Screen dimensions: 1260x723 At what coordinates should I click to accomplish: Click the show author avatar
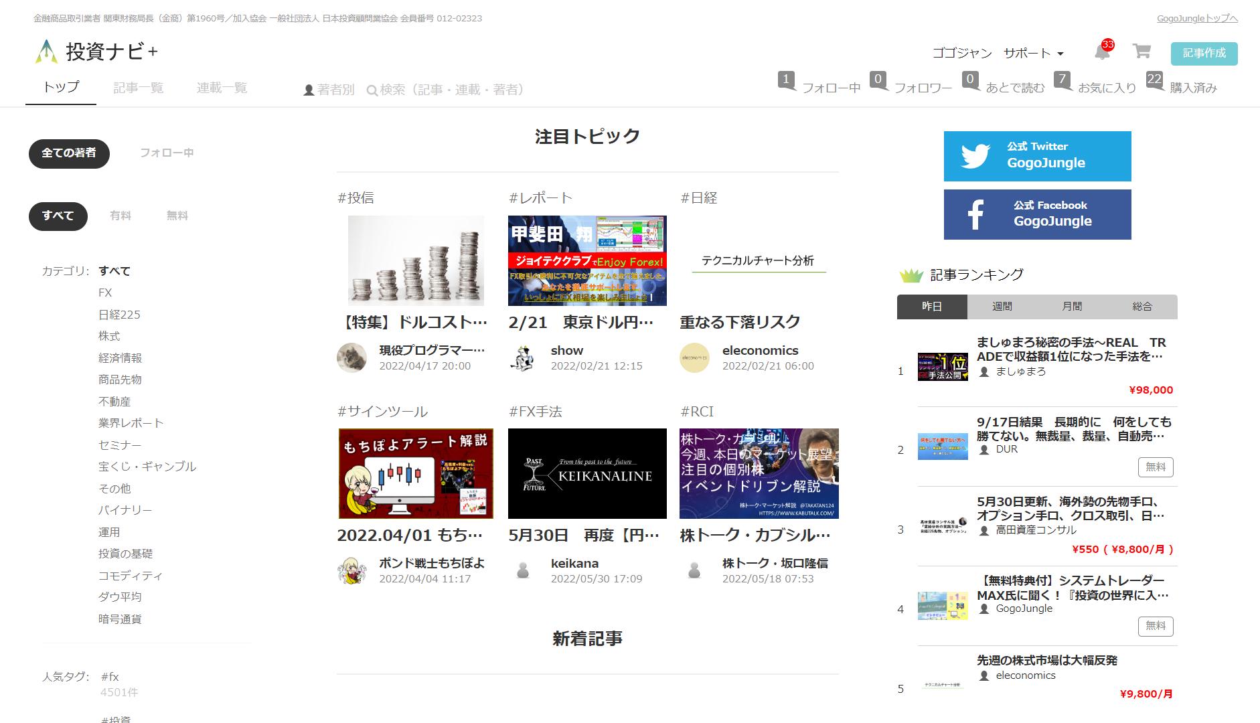tap(523, 358)
